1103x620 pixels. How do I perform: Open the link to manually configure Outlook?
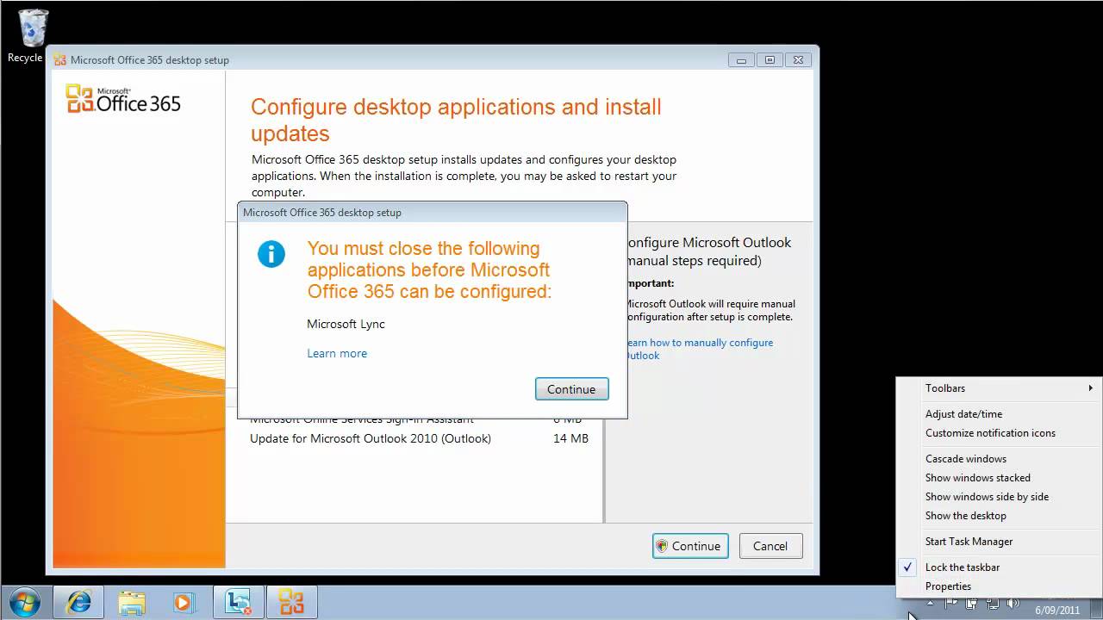[x=699, y=349]
